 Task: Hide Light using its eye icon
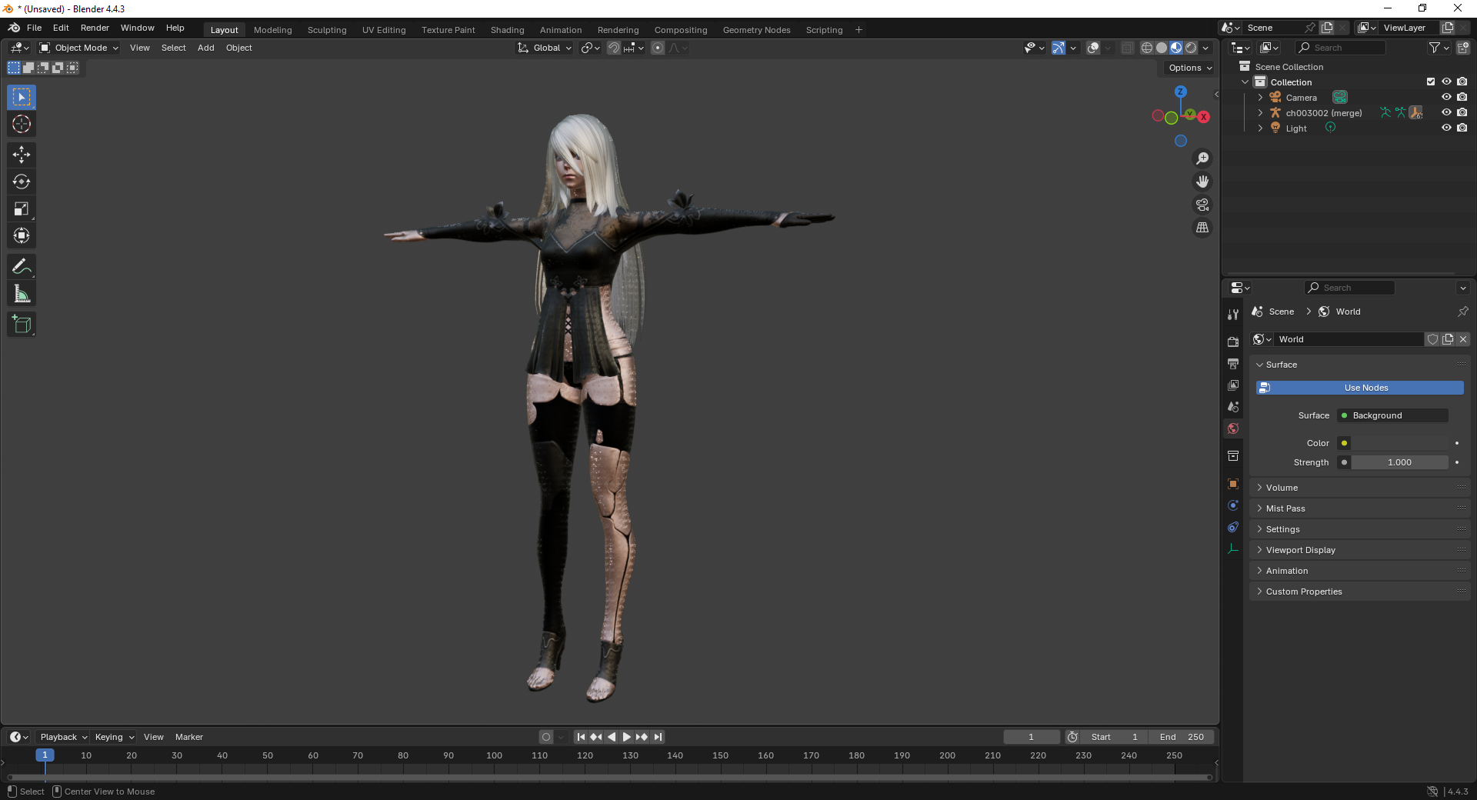(x=1446, y=128)
